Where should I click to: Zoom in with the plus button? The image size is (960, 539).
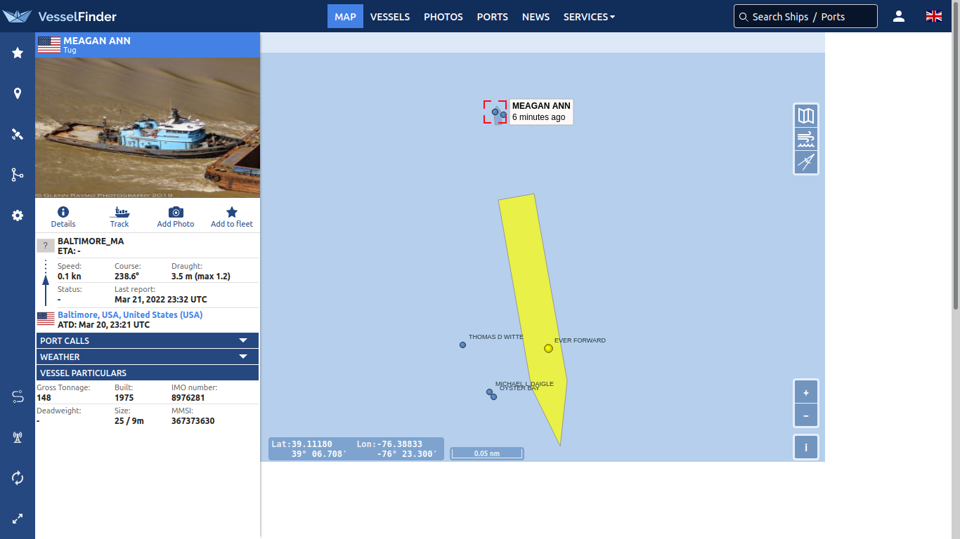coord(806,392)
